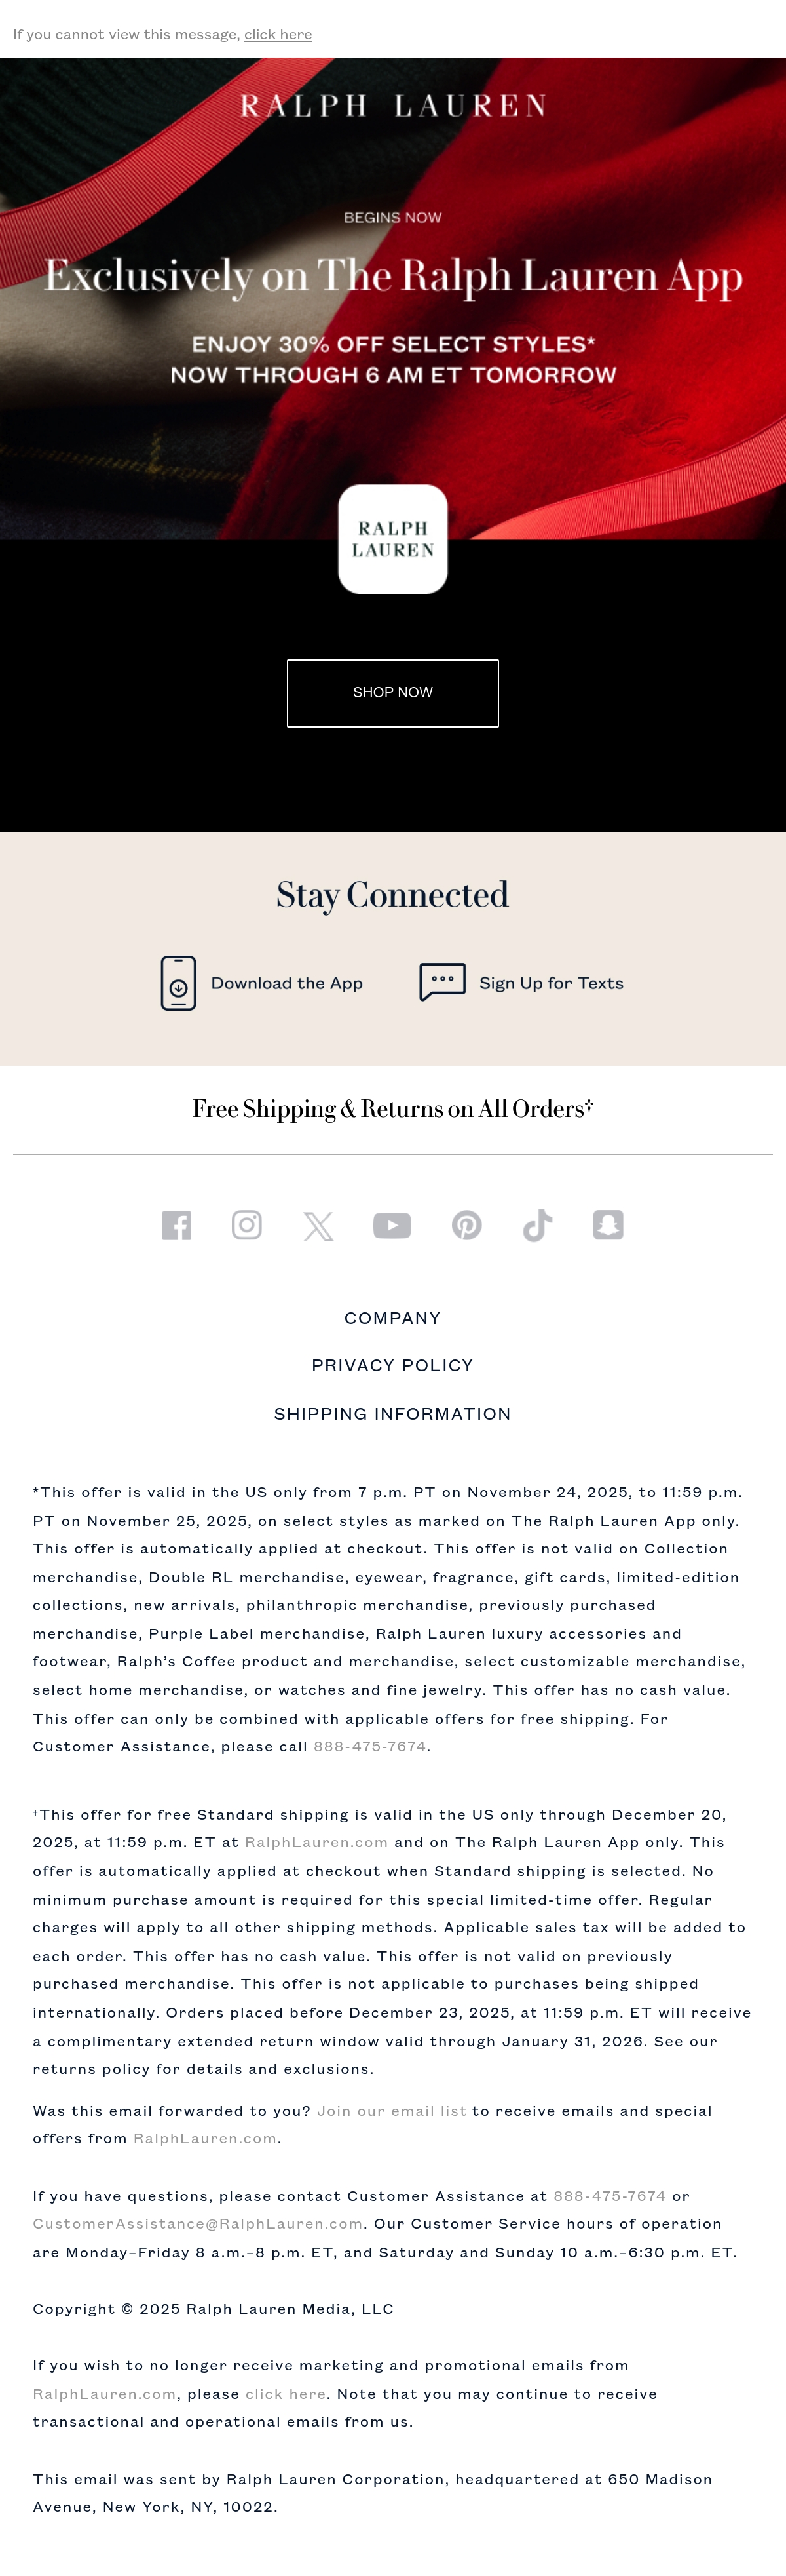Click the phone download app icon
The height and width of the screenshot is (2576, 786).
[x=179, y=983]
